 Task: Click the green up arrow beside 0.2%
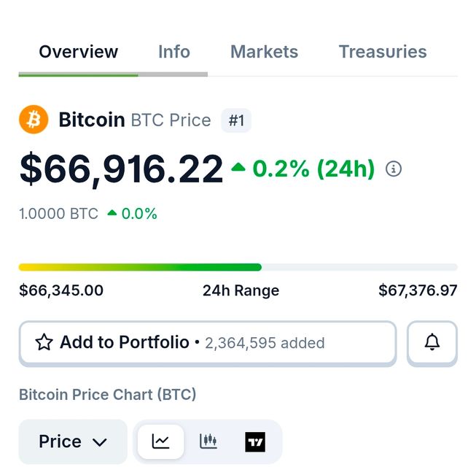238,169
